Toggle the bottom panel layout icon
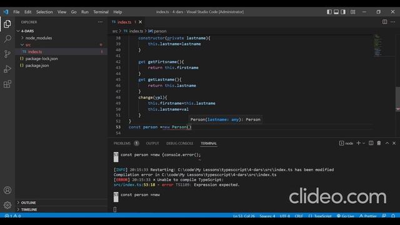 pyautogui.click(x=336, y=12)
